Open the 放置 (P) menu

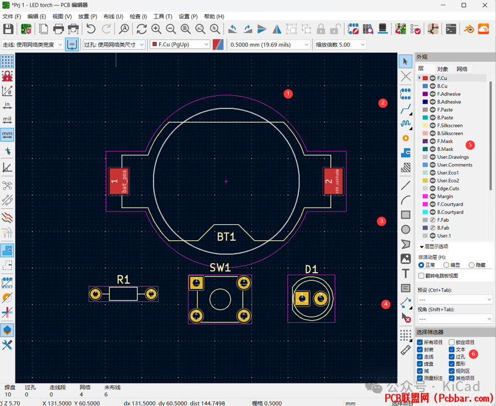click(88, 17)
